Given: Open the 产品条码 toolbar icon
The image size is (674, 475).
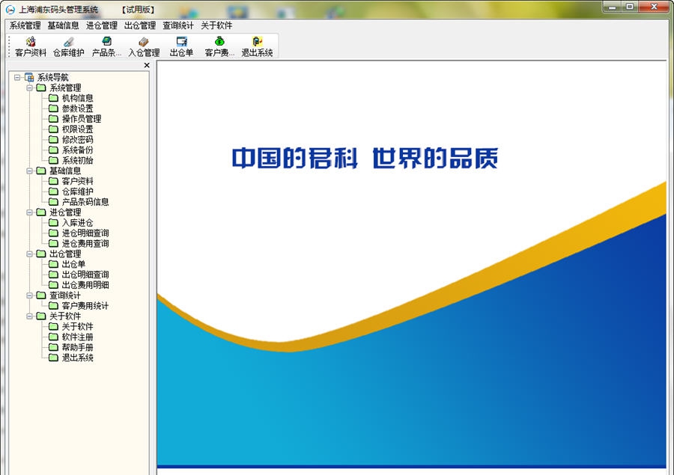Looking at the screenshot, I should click(106, 47).
